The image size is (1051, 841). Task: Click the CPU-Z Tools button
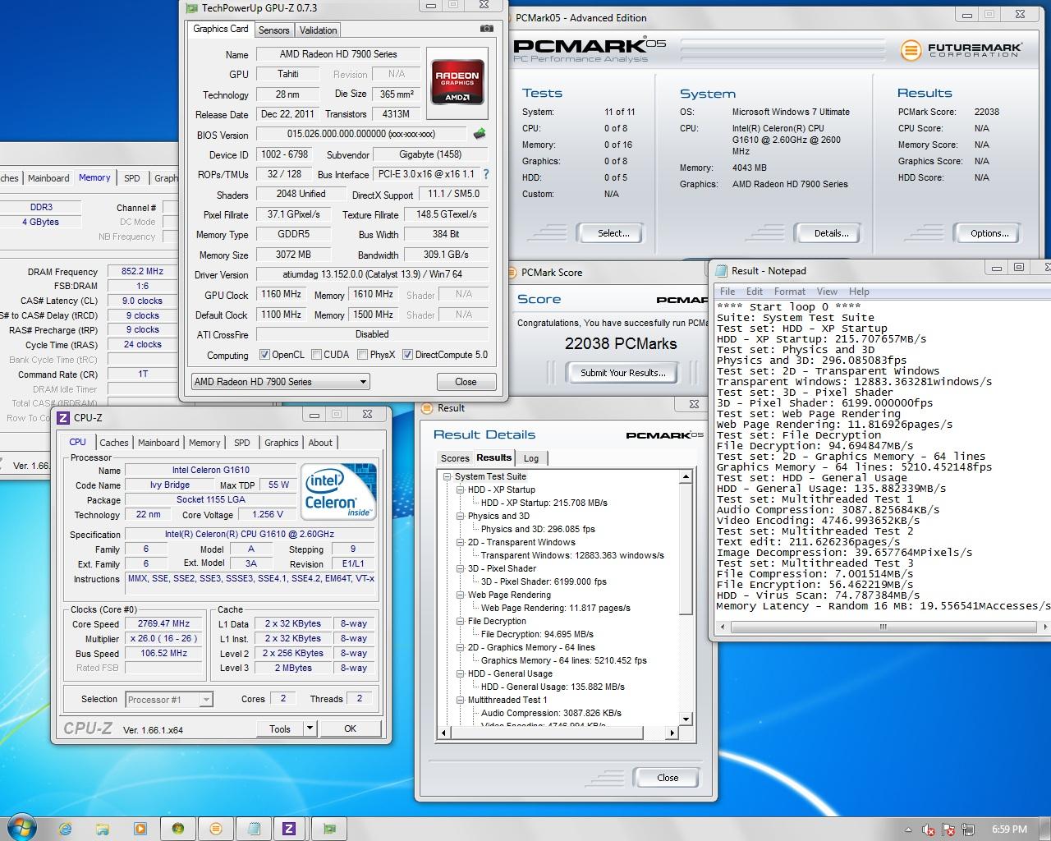[x=280, y=728]
